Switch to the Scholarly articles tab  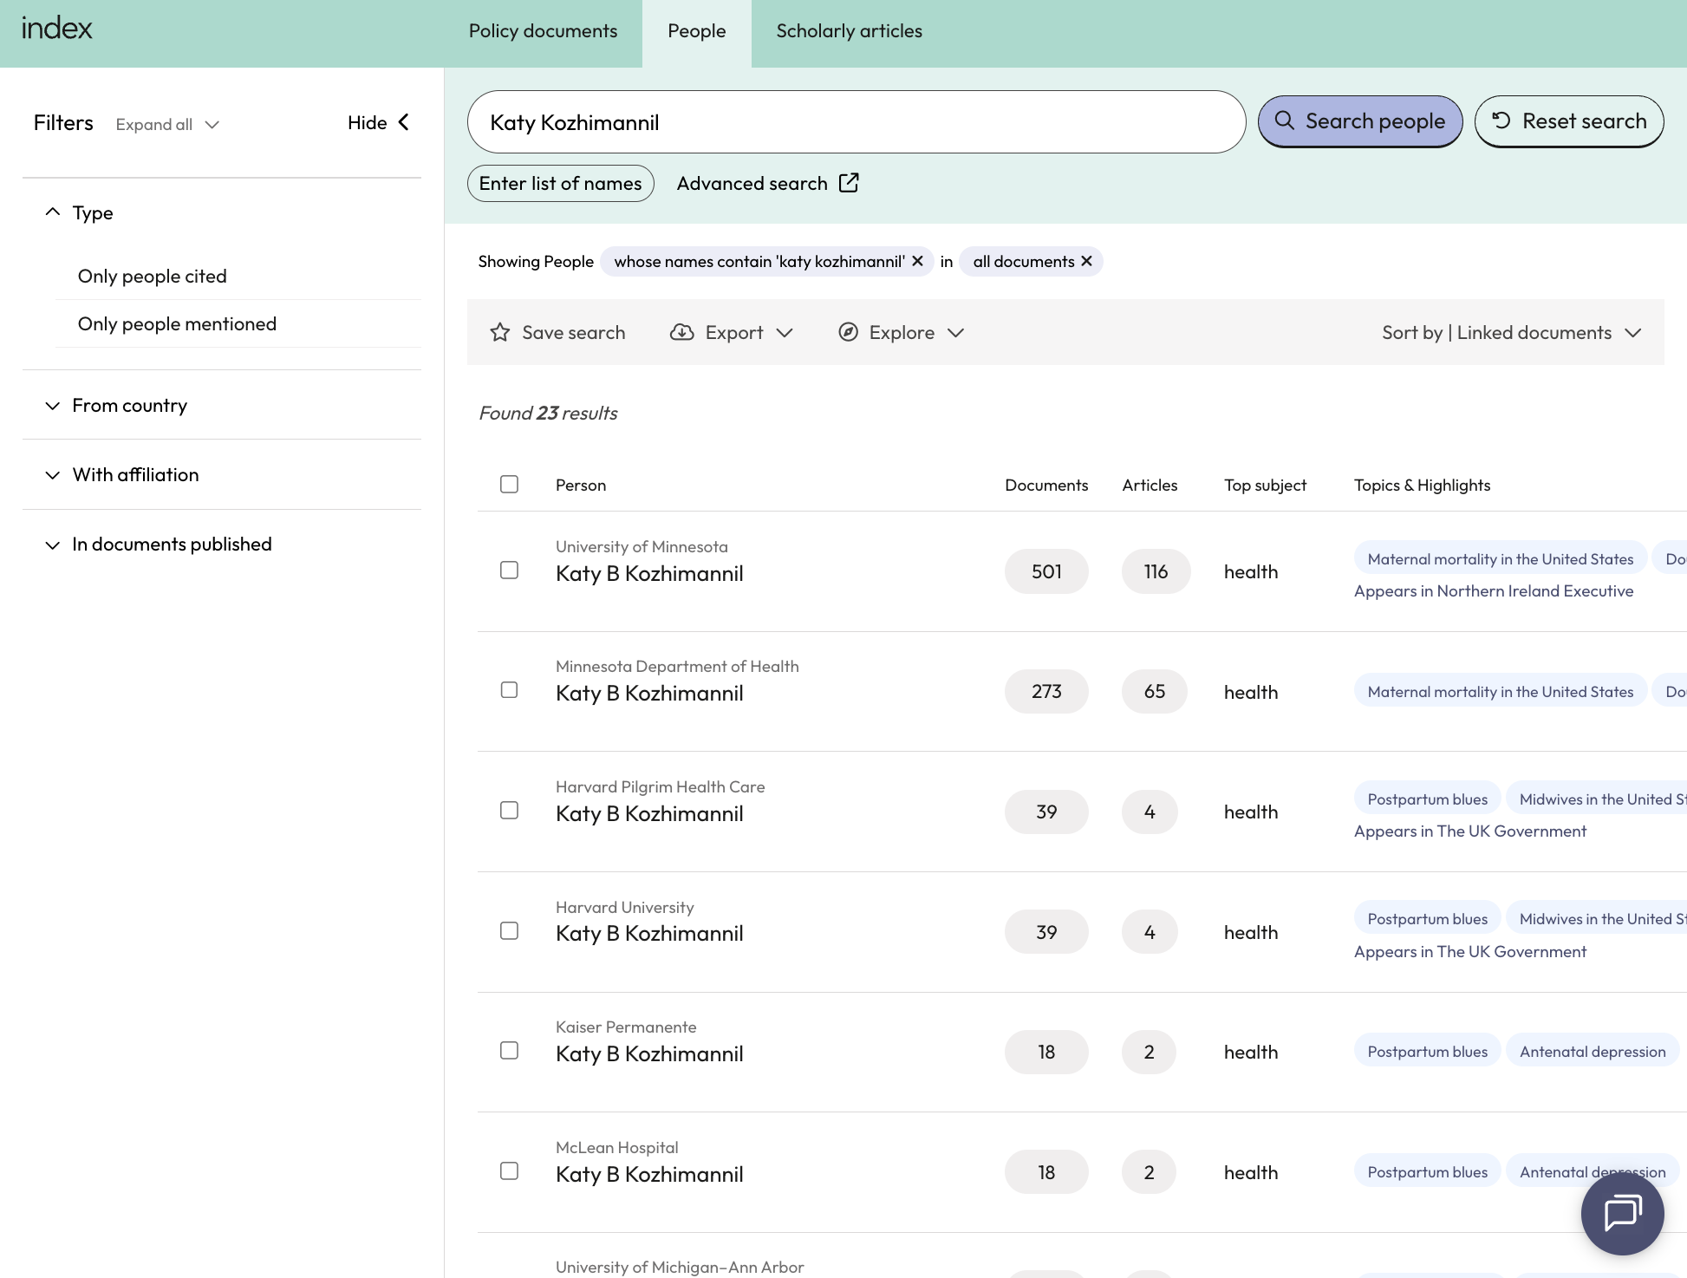coord(849,31)
